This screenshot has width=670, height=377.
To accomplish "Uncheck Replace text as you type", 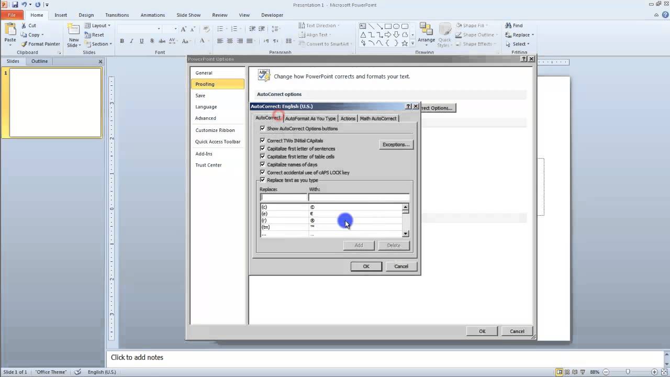I will [x=263, y=180].
